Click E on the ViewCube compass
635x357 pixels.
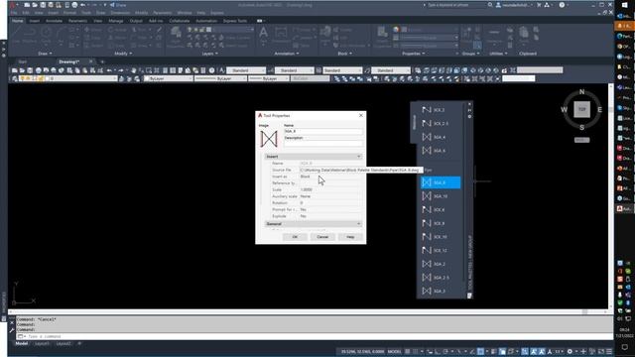click(599, 109)
